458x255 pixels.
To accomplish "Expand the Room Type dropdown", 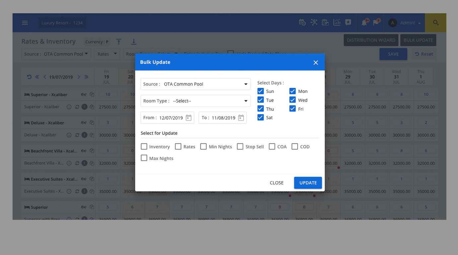I will point(195,101).
